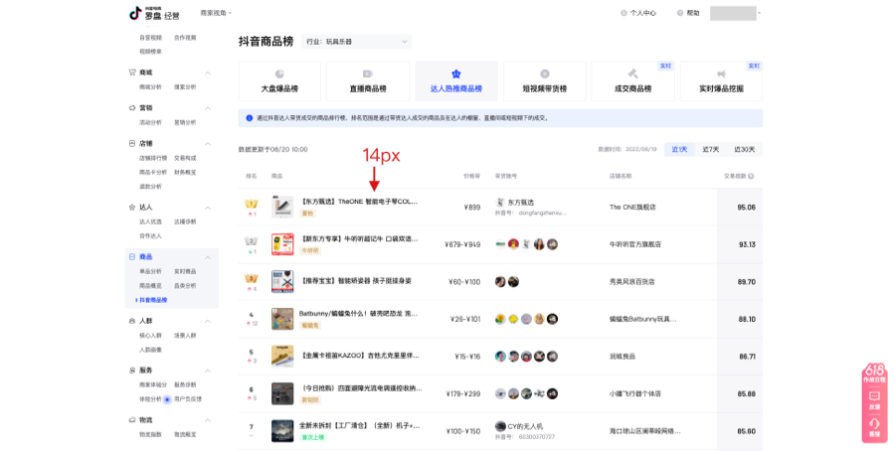
Task: Open 个人中心 in top bar
Action: point(638,13)
